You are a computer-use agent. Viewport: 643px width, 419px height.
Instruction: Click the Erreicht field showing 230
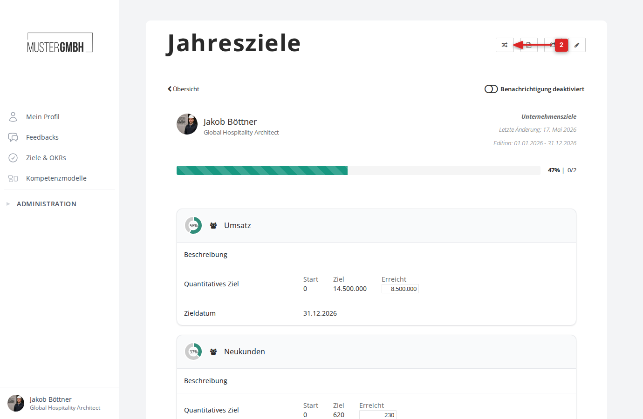tap(378, 415)
